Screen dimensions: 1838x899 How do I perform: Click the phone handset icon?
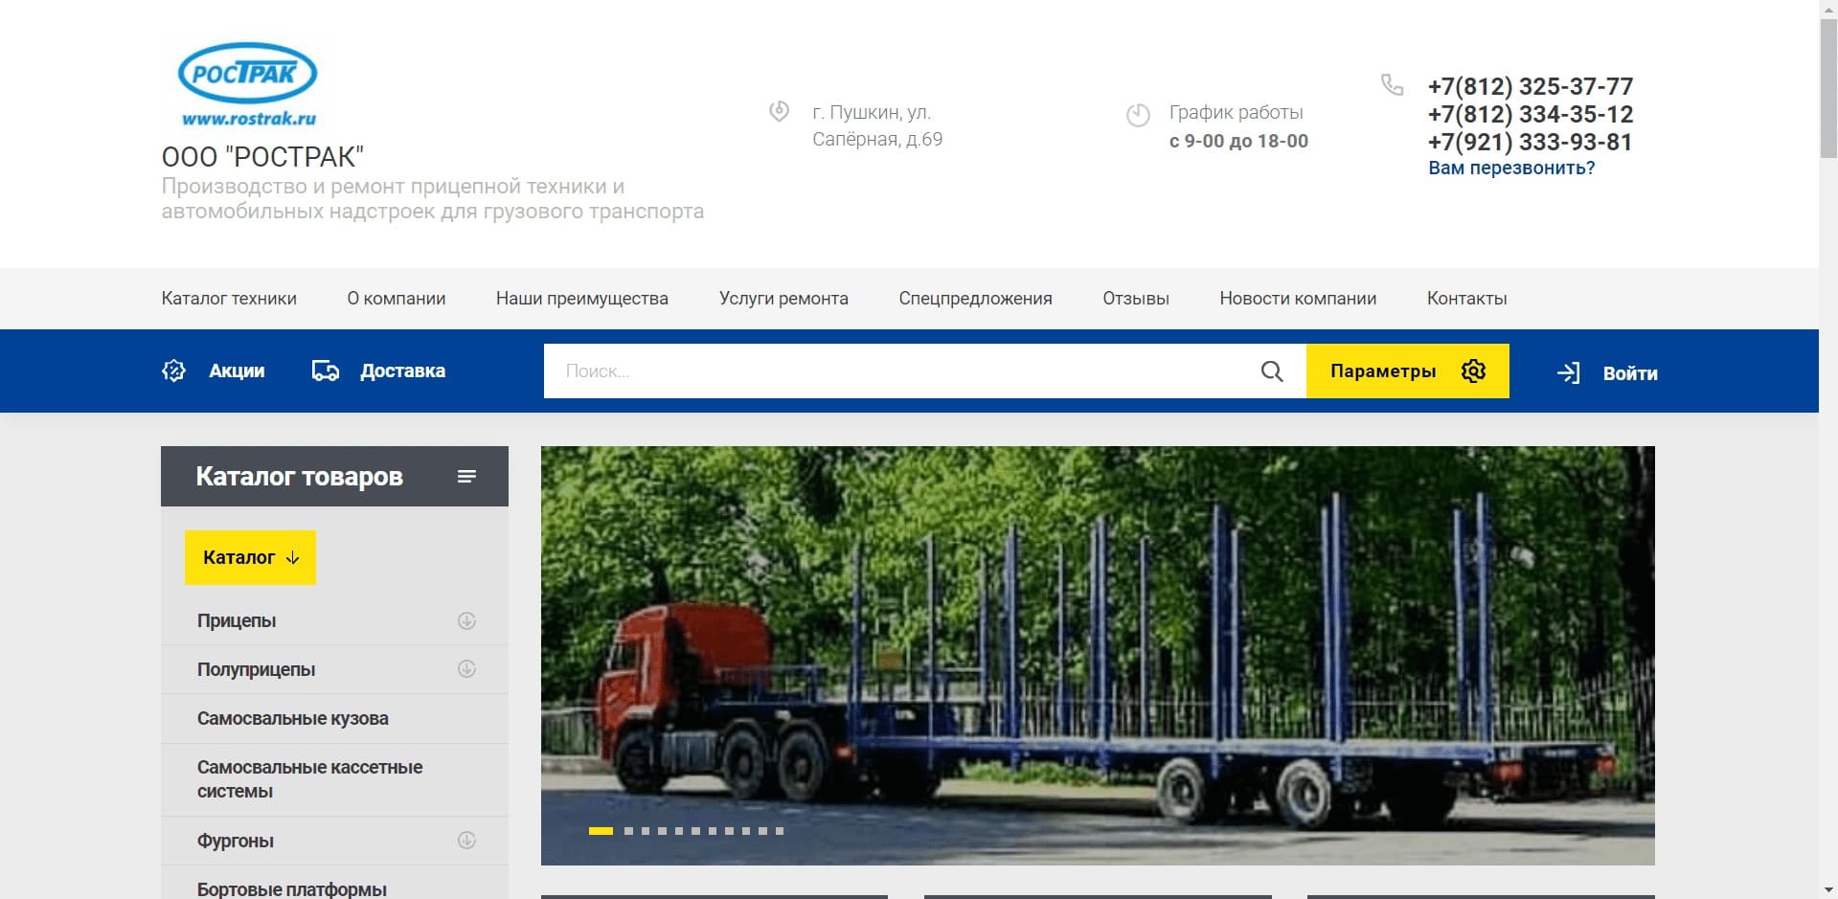coord(1392,85)
